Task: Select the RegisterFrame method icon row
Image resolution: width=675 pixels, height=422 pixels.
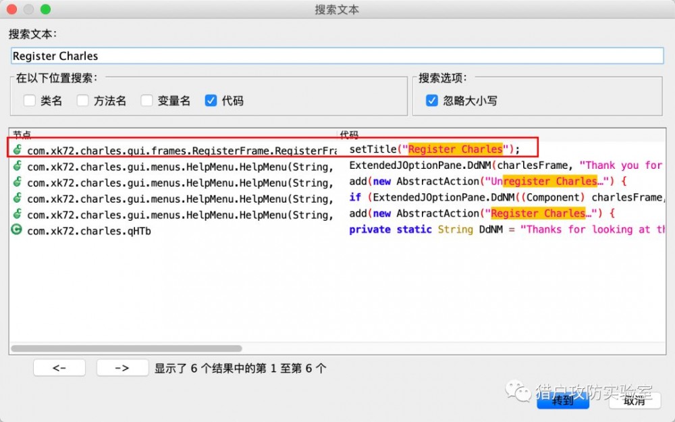Action: 18,150
